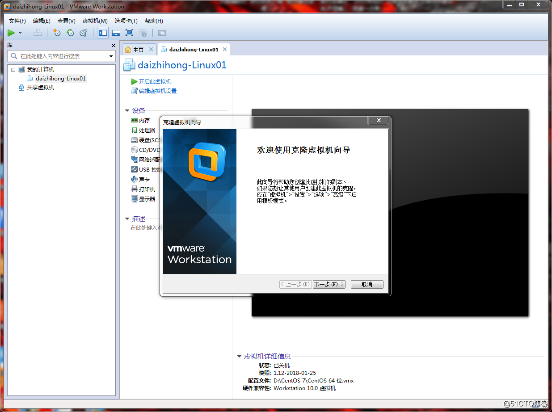Click the USB 控制器 device icon
This screenshot has width=552, height=412.
tap(135, 169)
